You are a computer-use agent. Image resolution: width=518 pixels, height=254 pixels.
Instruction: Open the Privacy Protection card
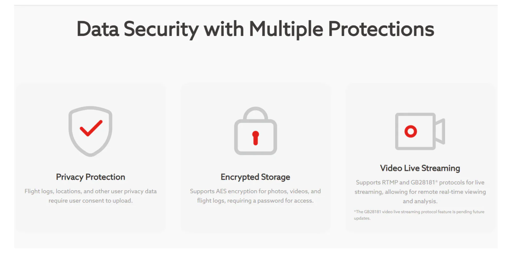(91, 157)
